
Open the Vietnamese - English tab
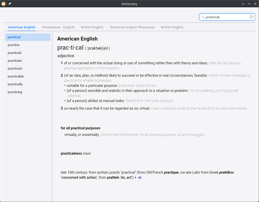coord(58,27)
